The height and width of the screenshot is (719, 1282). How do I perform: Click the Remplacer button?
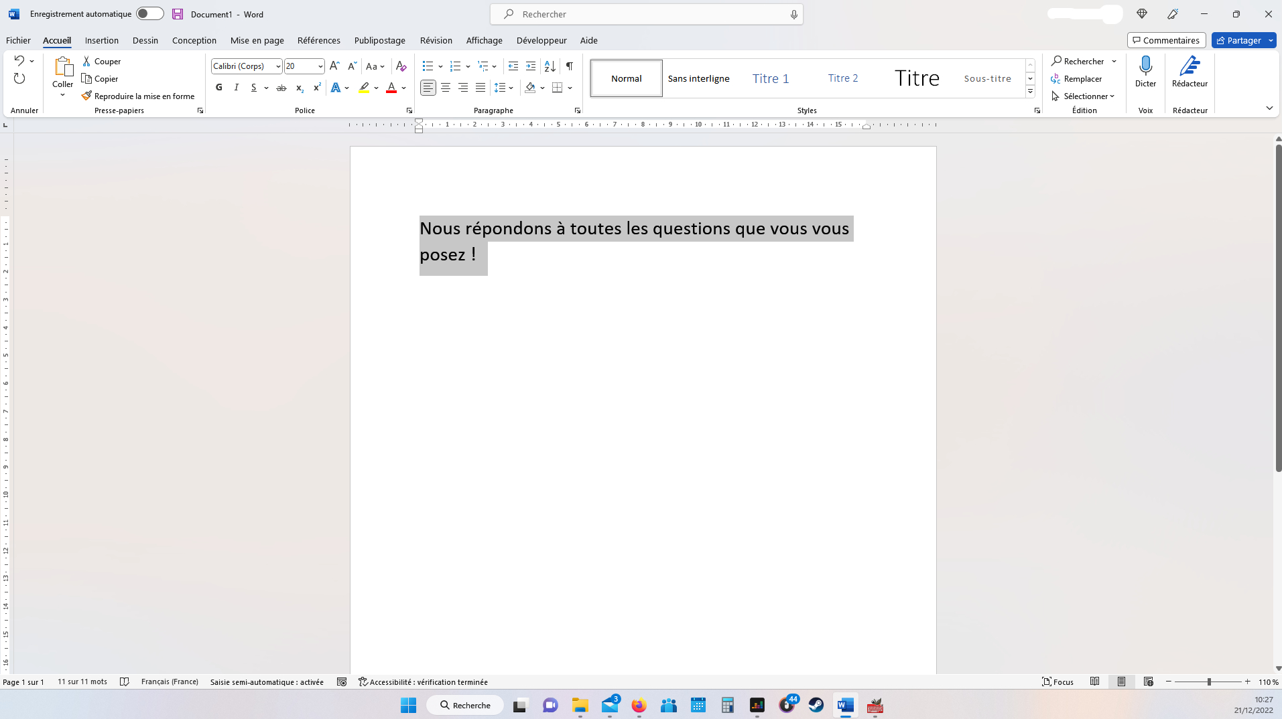click(1076, 78)
